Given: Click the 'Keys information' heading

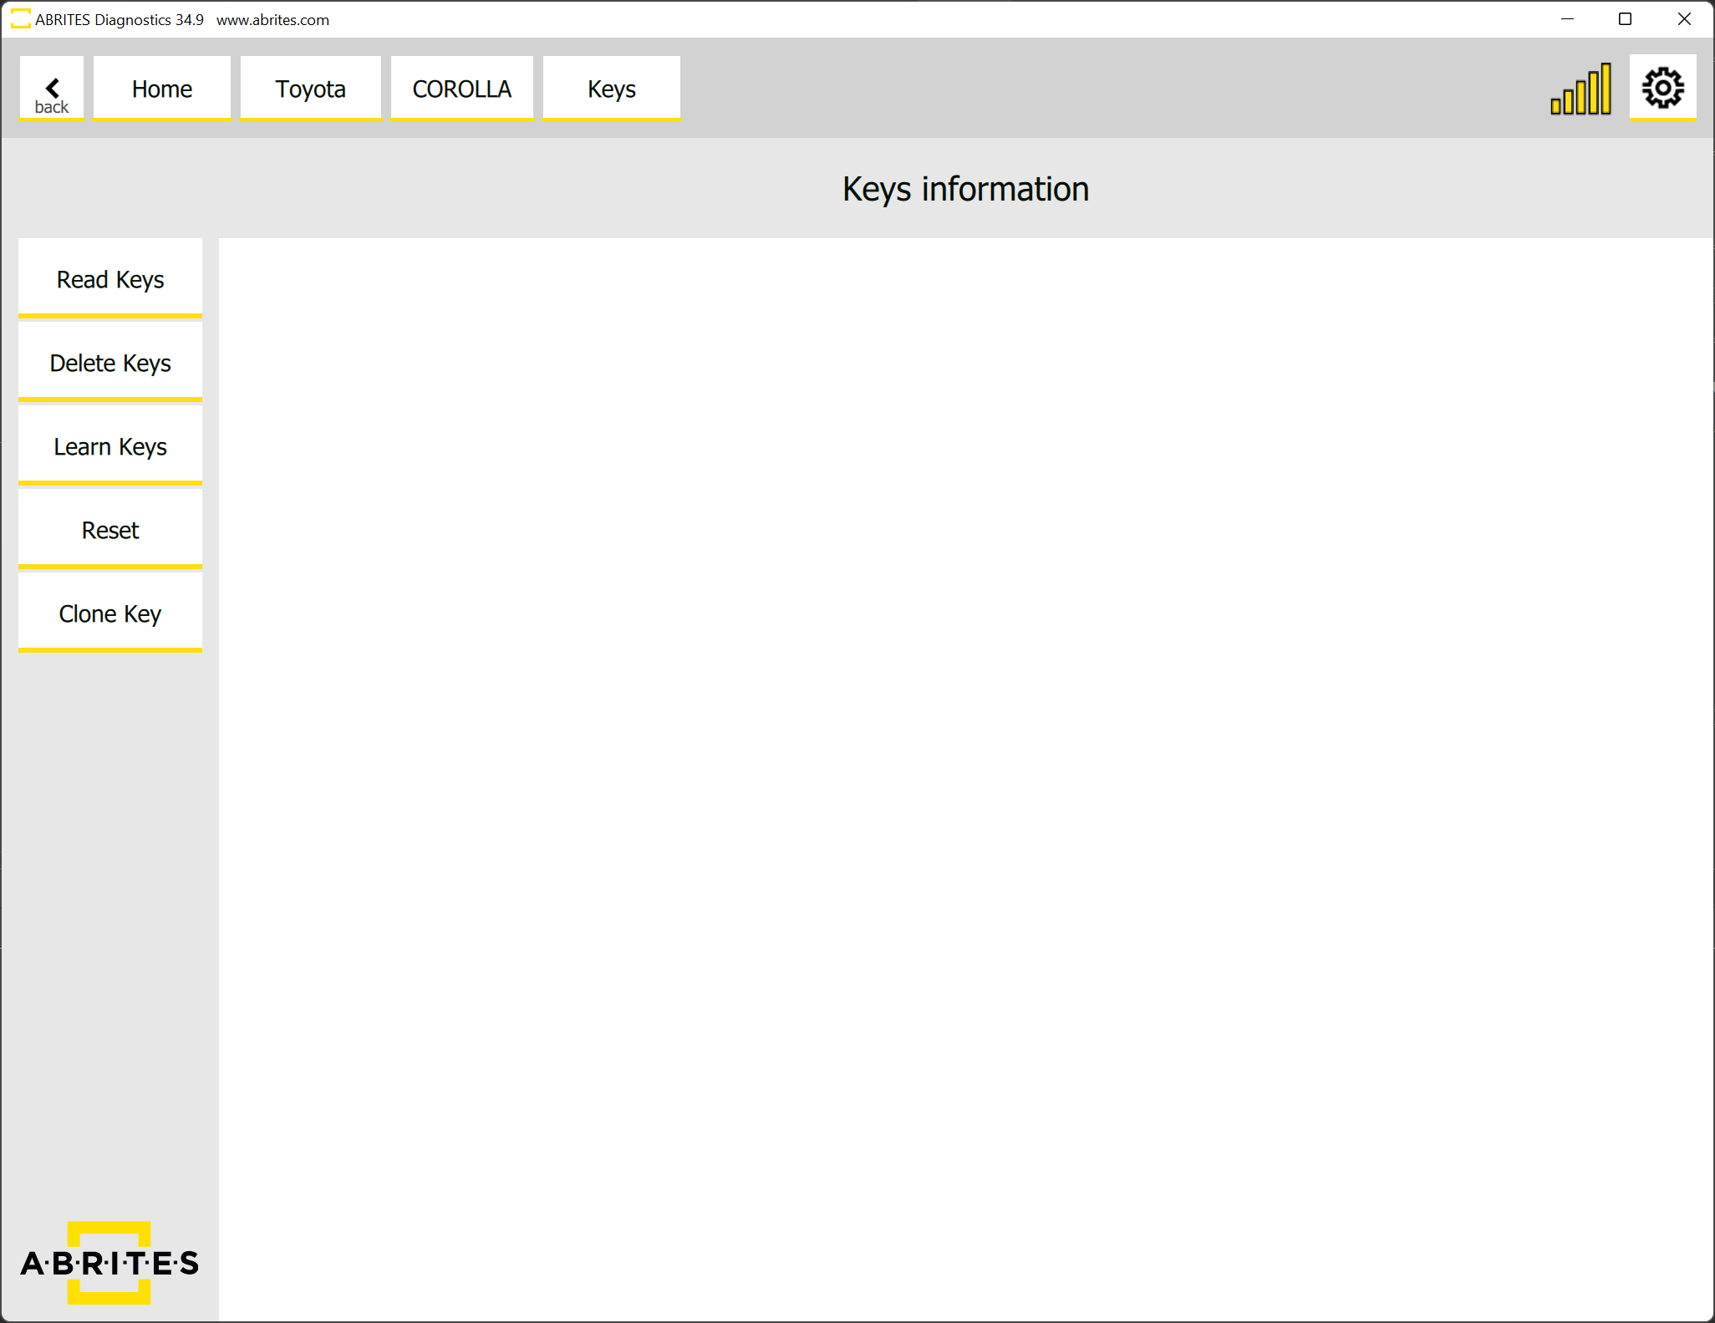Looking at the screenshot, I should (965, 189).
